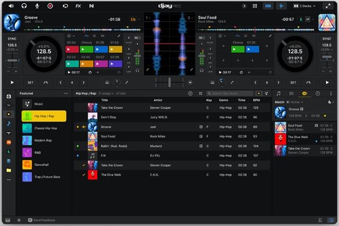Play the left deck

pyautogui.click(x=12, y=83)
